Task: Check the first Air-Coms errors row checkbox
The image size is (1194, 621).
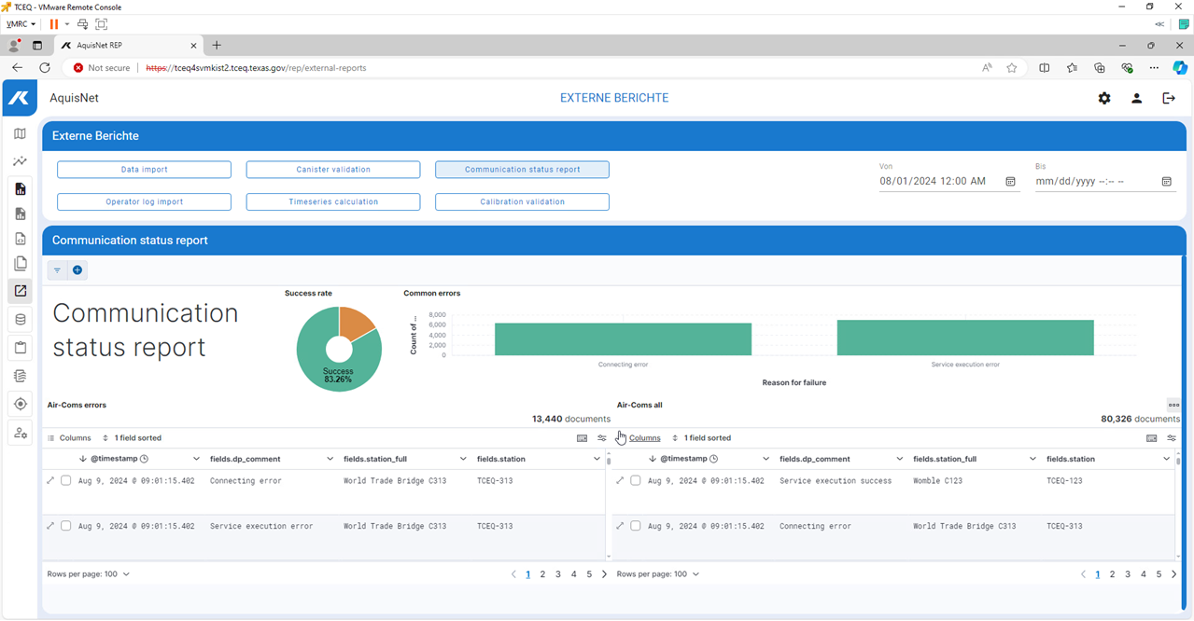Action: (66, 481)
